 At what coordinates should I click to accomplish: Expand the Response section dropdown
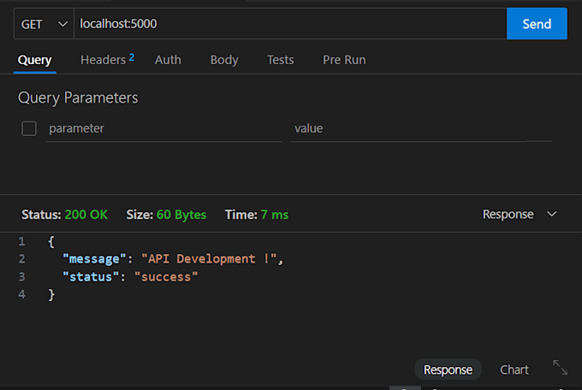click(x=520, y=214)
